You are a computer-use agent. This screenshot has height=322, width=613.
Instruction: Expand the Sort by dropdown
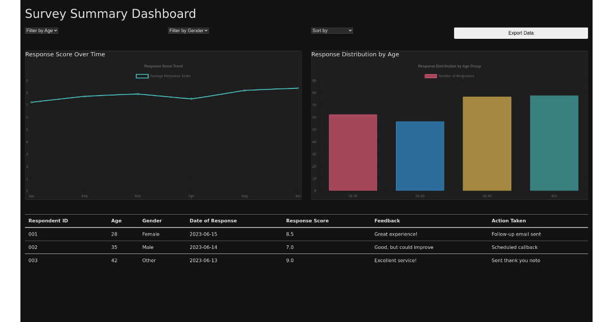coord(332,31)
